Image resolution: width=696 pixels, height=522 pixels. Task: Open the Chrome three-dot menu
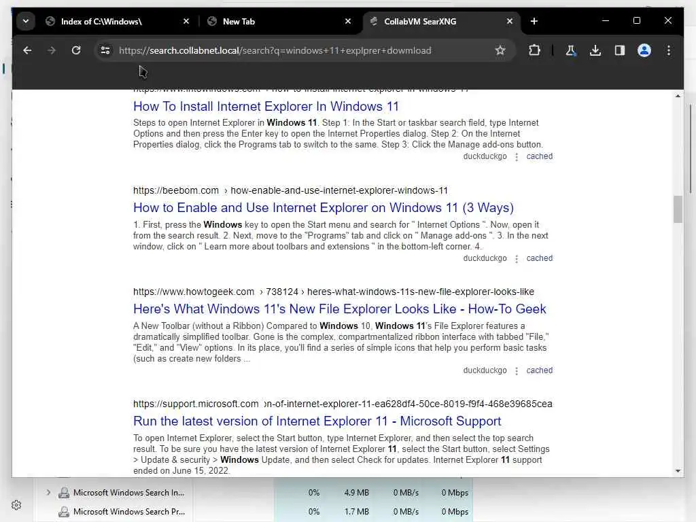point(669,50)
